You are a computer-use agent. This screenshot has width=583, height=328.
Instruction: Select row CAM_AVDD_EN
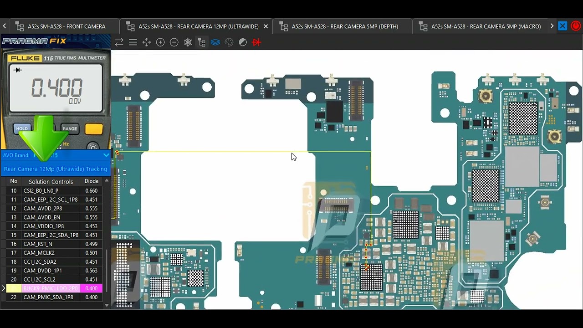click(55, 217)
